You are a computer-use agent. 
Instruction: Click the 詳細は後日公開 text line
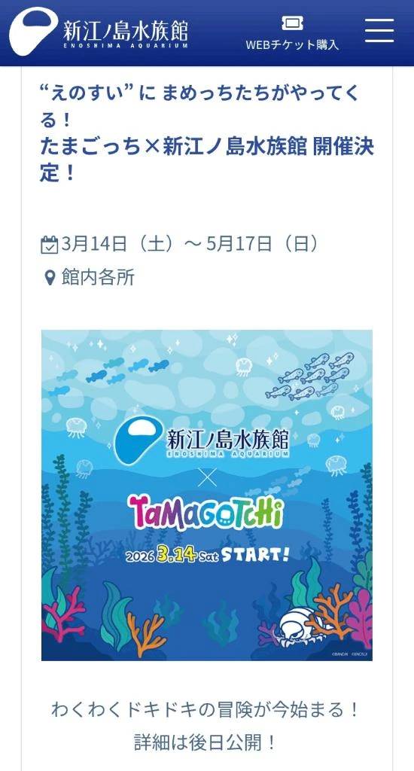(x=206, y=743)
